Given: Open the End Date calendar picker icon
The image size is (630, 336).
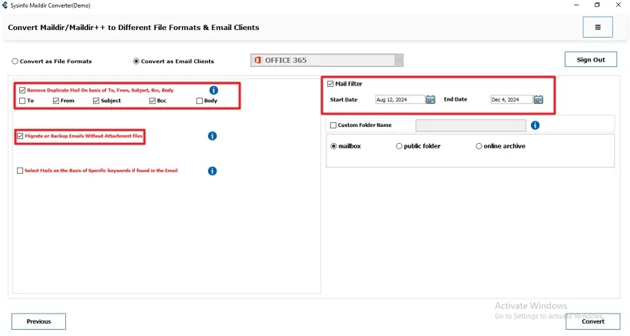Looking at the screenshot, I should (x=539, y=99).
